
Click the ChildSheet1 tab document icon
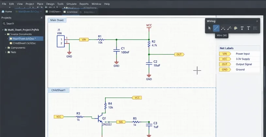(47, 12)
